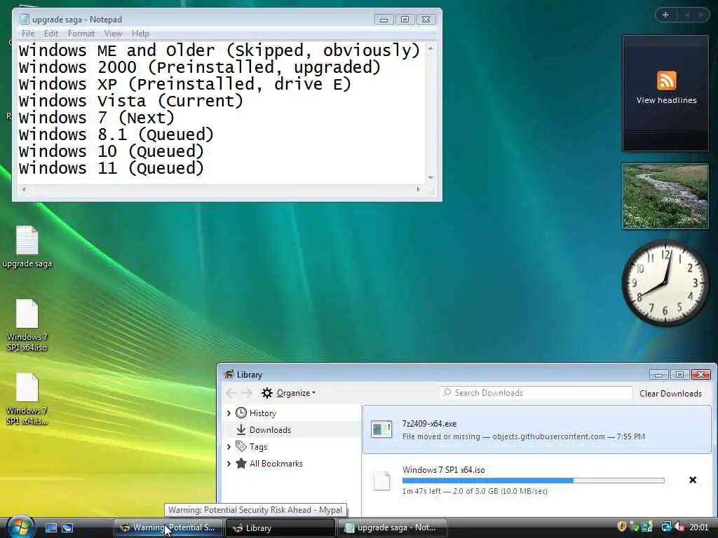This screenshot has width=718, height=538.
Task: Open Edit menu in Notepad
Action: (x=50, y=34)
